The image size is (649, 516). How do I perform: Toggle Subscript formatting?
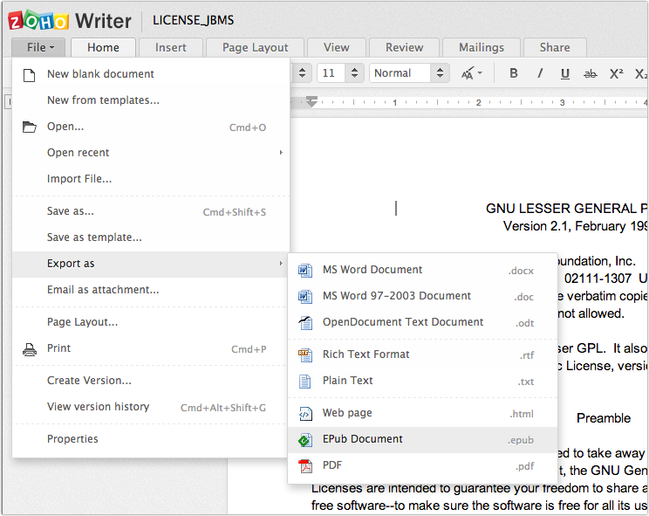(x=641, y=73)
